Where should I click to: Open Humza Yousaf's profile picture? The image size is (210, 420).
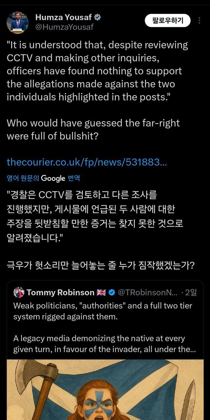point(17,22)
